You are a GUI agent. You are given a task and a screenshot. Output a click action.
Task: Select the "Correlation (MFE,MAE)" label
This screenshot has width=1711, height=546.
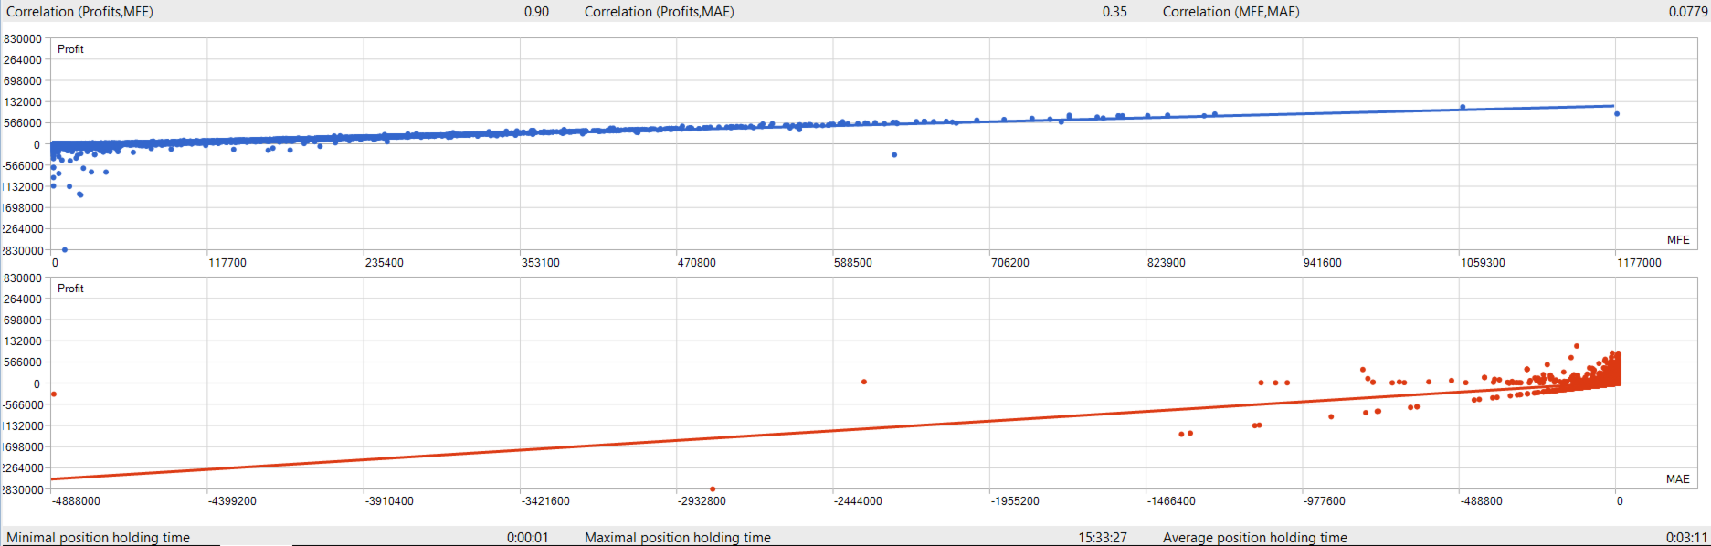pyautogui.click(x=1230, y=12)
